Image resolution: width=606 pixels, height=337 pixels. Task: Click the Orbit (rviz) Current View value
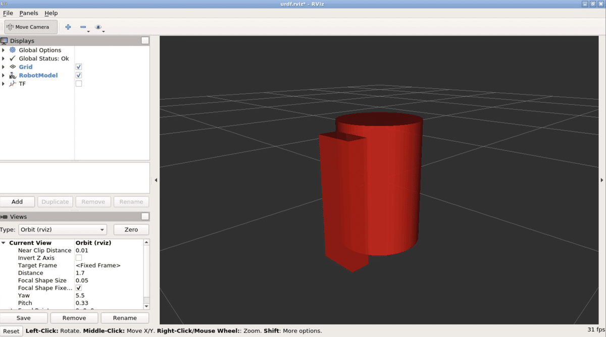pos(93,243)
